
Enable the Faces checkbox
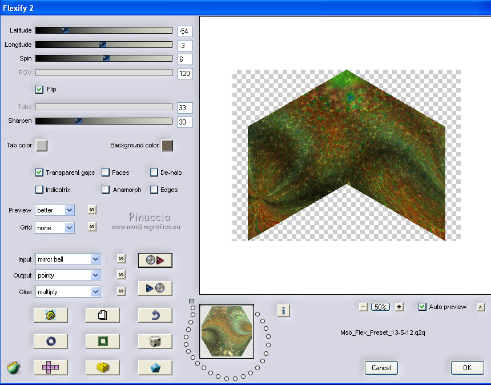[106, 173]
